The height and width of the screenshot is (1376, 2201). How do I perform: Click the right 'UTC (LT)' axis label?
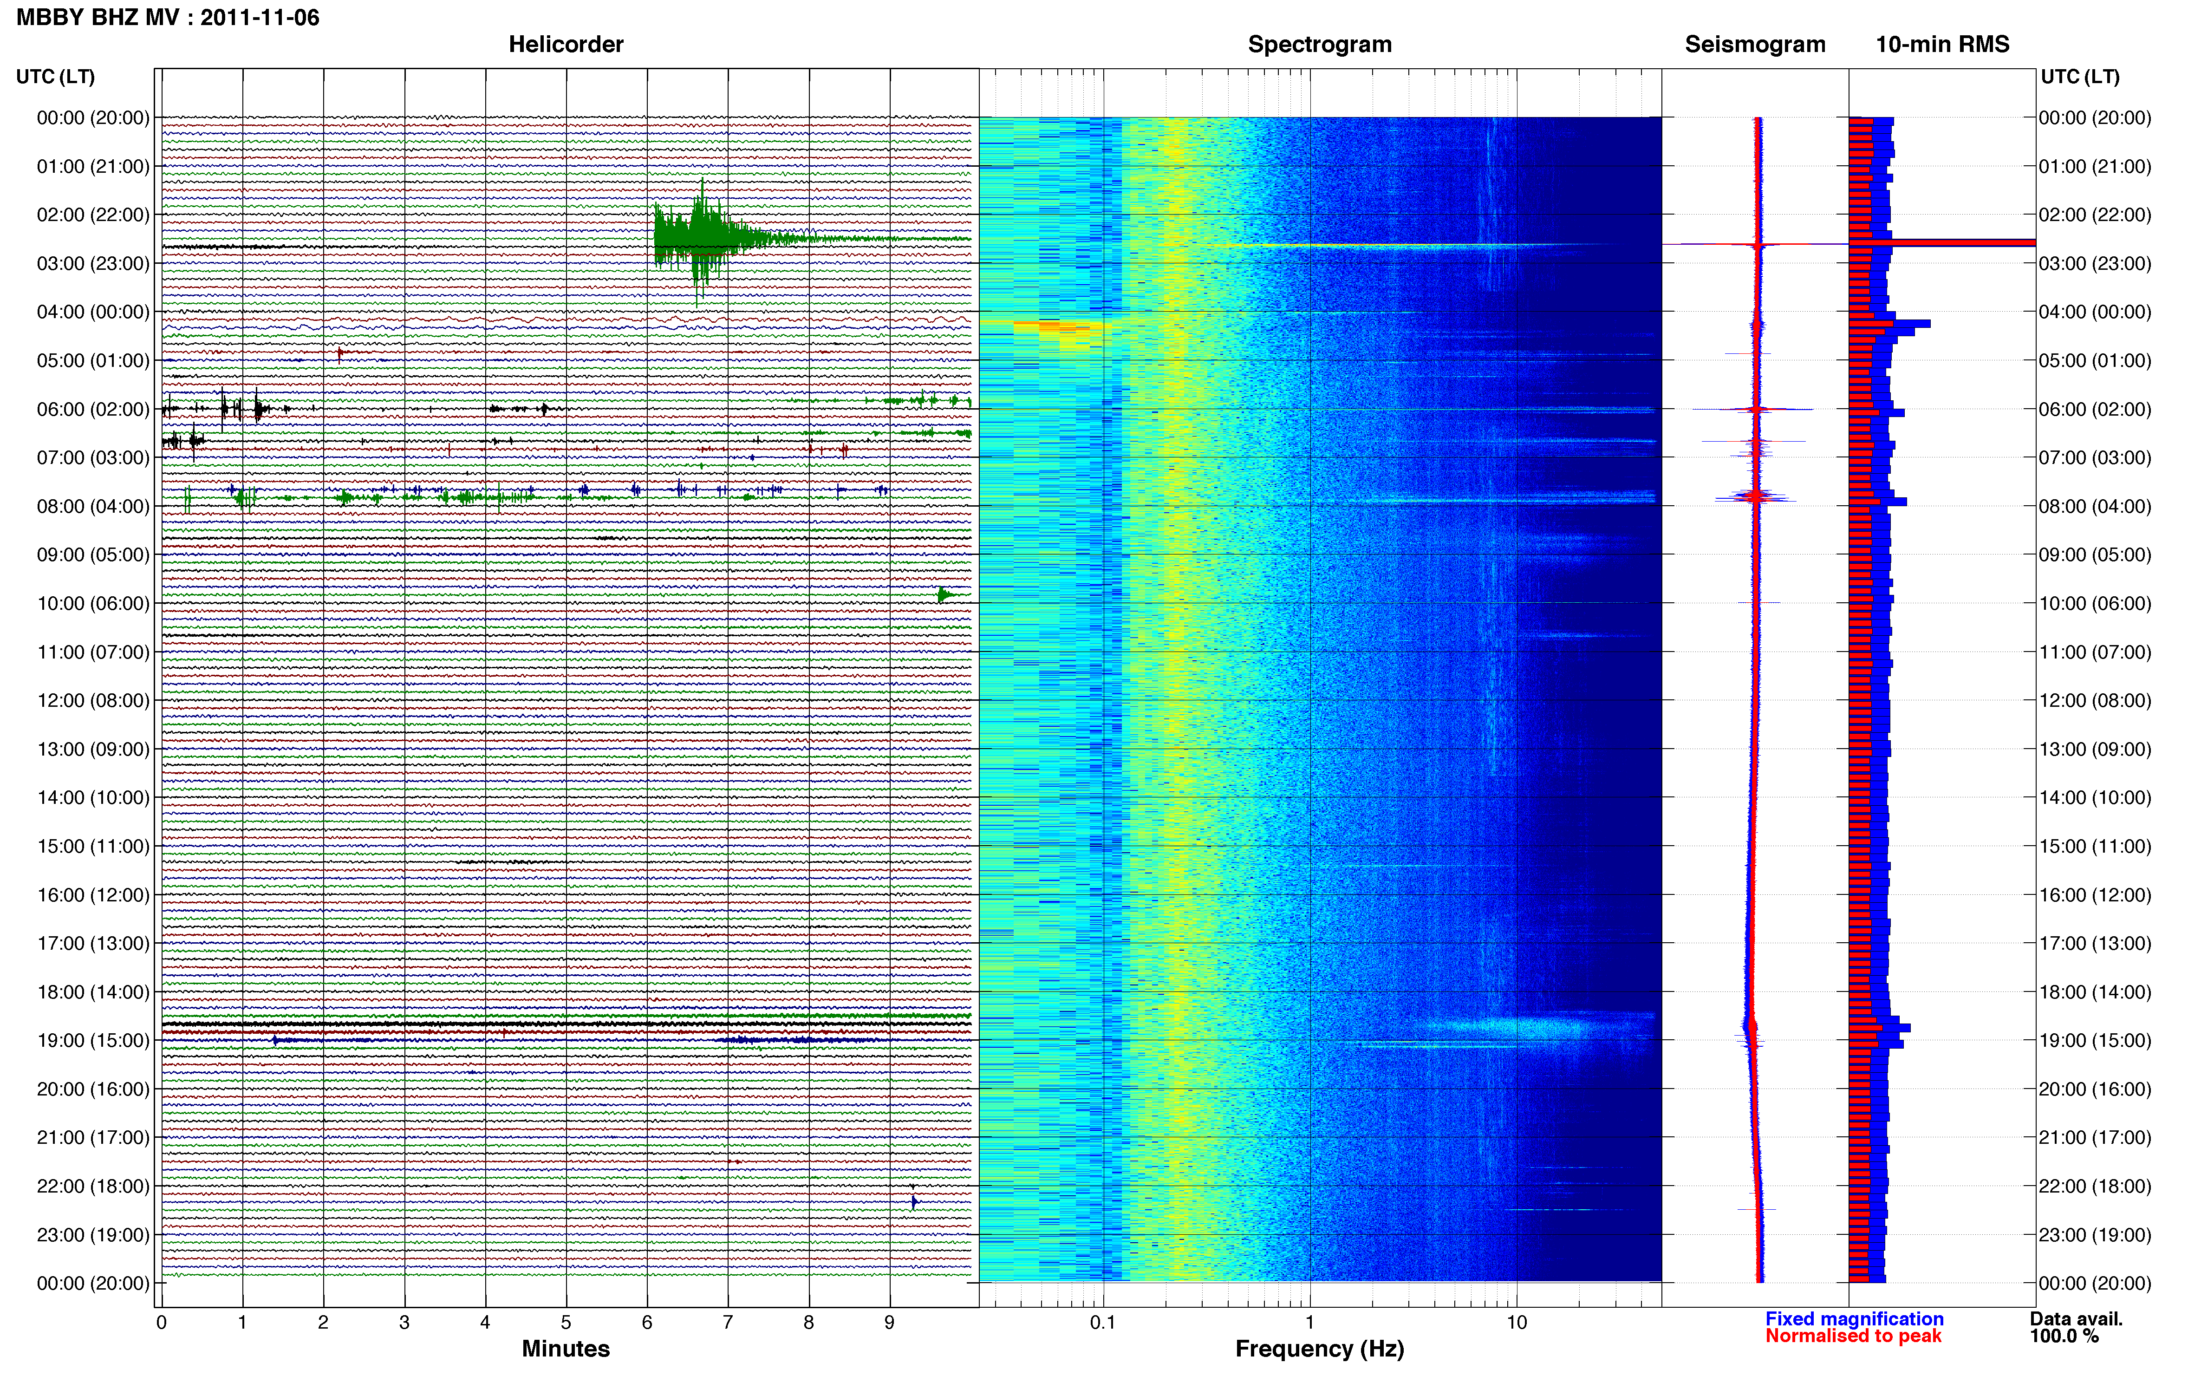coord(2080,77)
